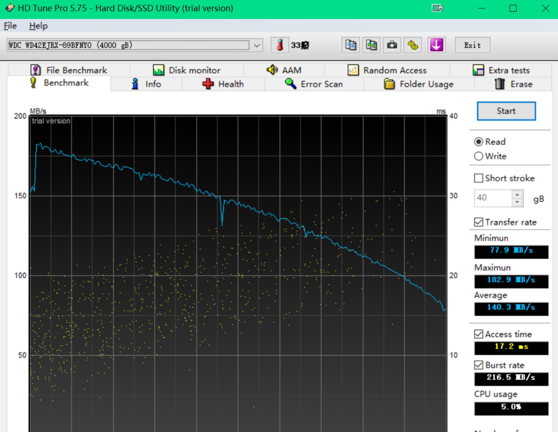Expand the WDC drive selection dropdown
This screenshot has height=432, width=558.
point(257,46)
